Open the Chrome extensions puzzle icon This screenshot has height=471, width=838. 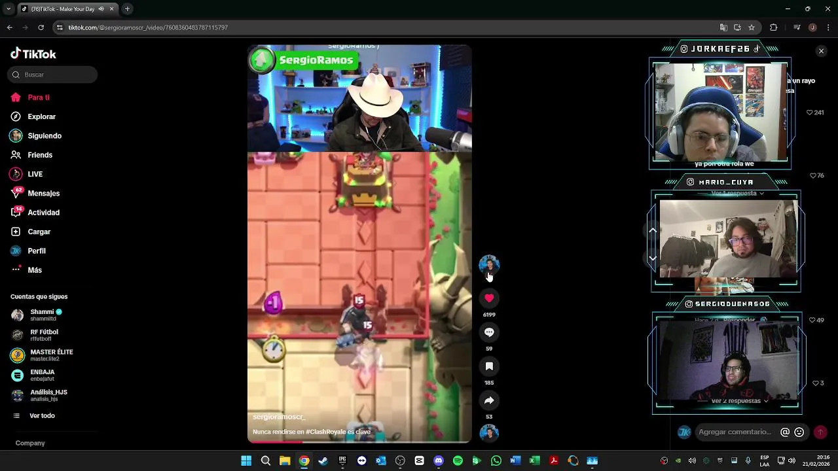(x=773, y=27)
